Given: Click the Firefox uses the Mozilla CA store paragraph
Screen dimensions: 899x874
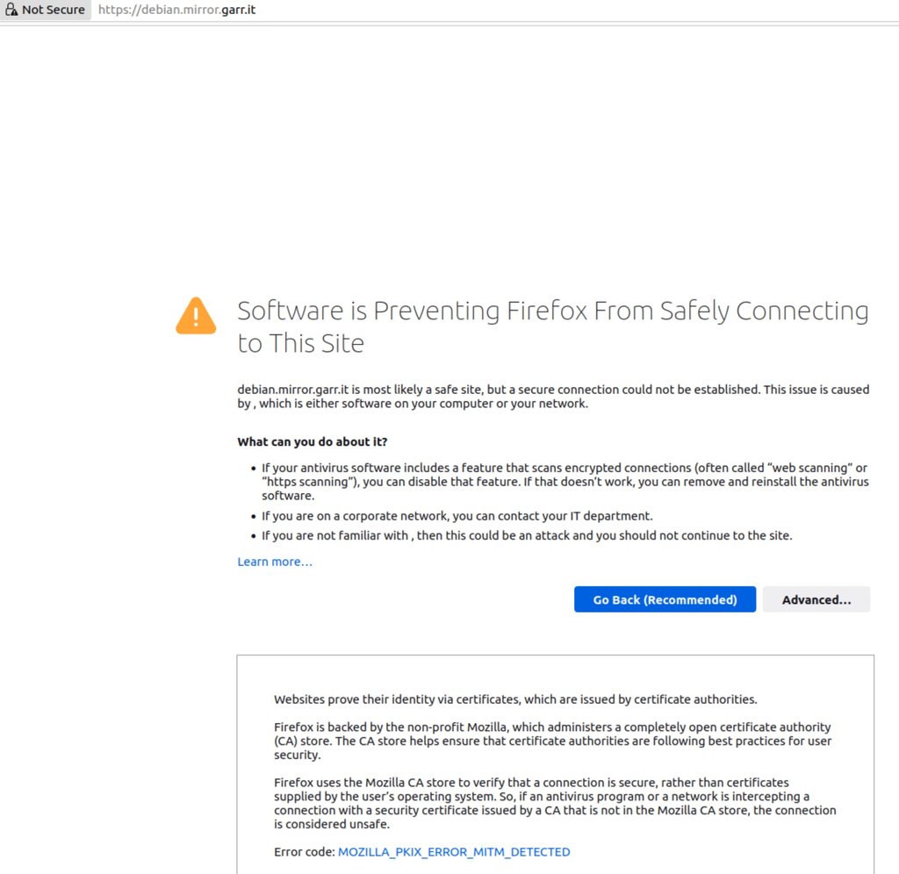Looking at the screenshot, I should 555,803.
